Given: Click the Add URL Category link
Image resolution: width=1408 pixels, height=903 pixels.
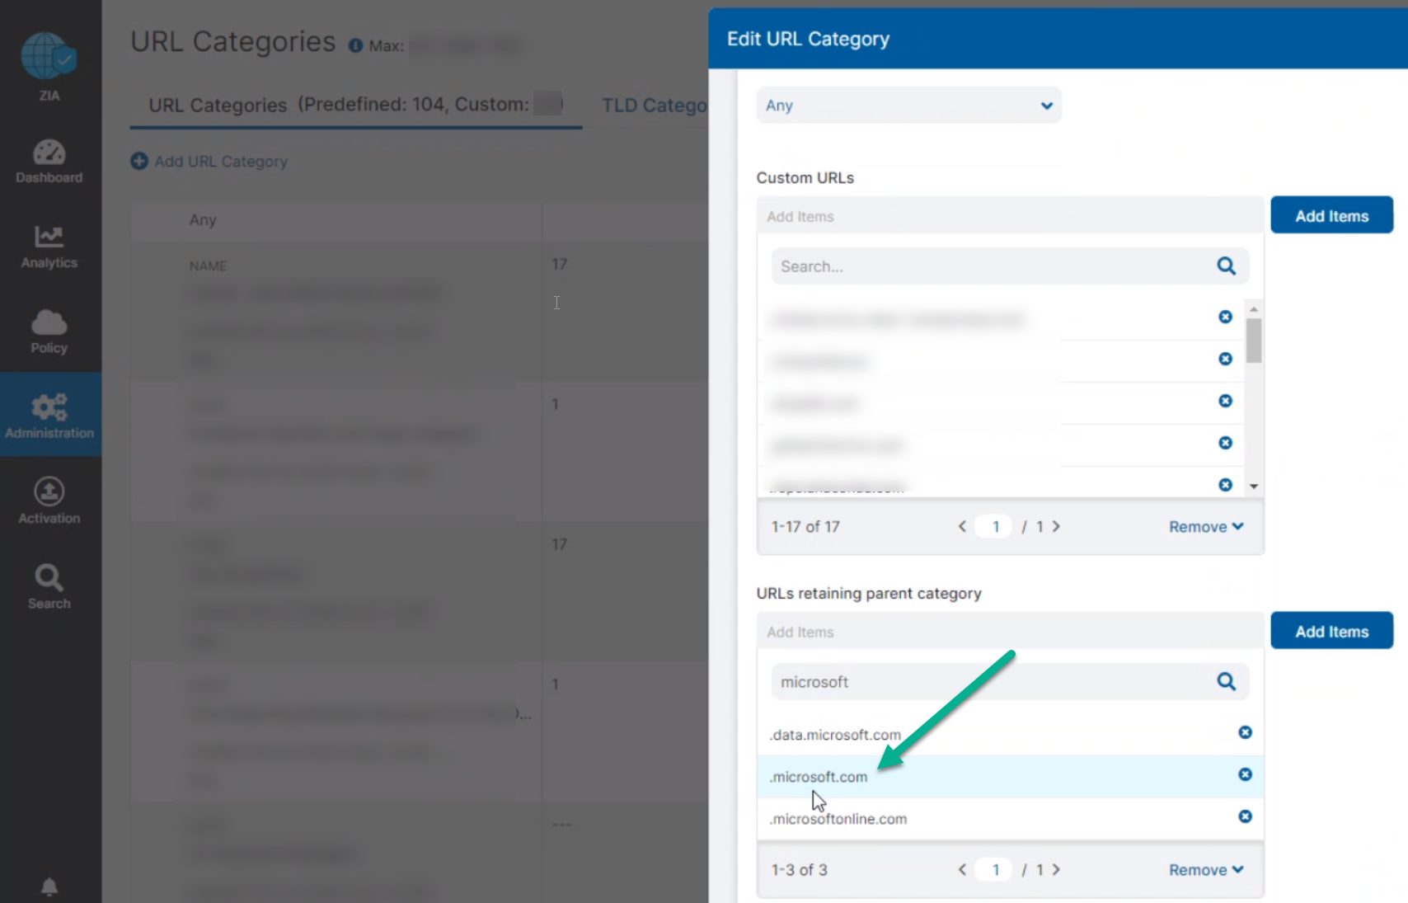Looking at the screenshot, I should (x=221, y=161).
